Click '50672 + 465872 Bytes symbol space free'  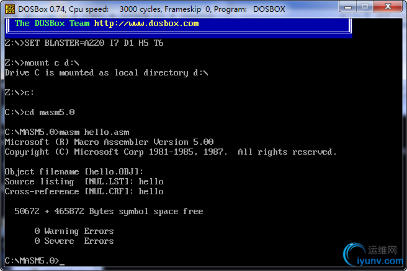[x=109, y=212]
